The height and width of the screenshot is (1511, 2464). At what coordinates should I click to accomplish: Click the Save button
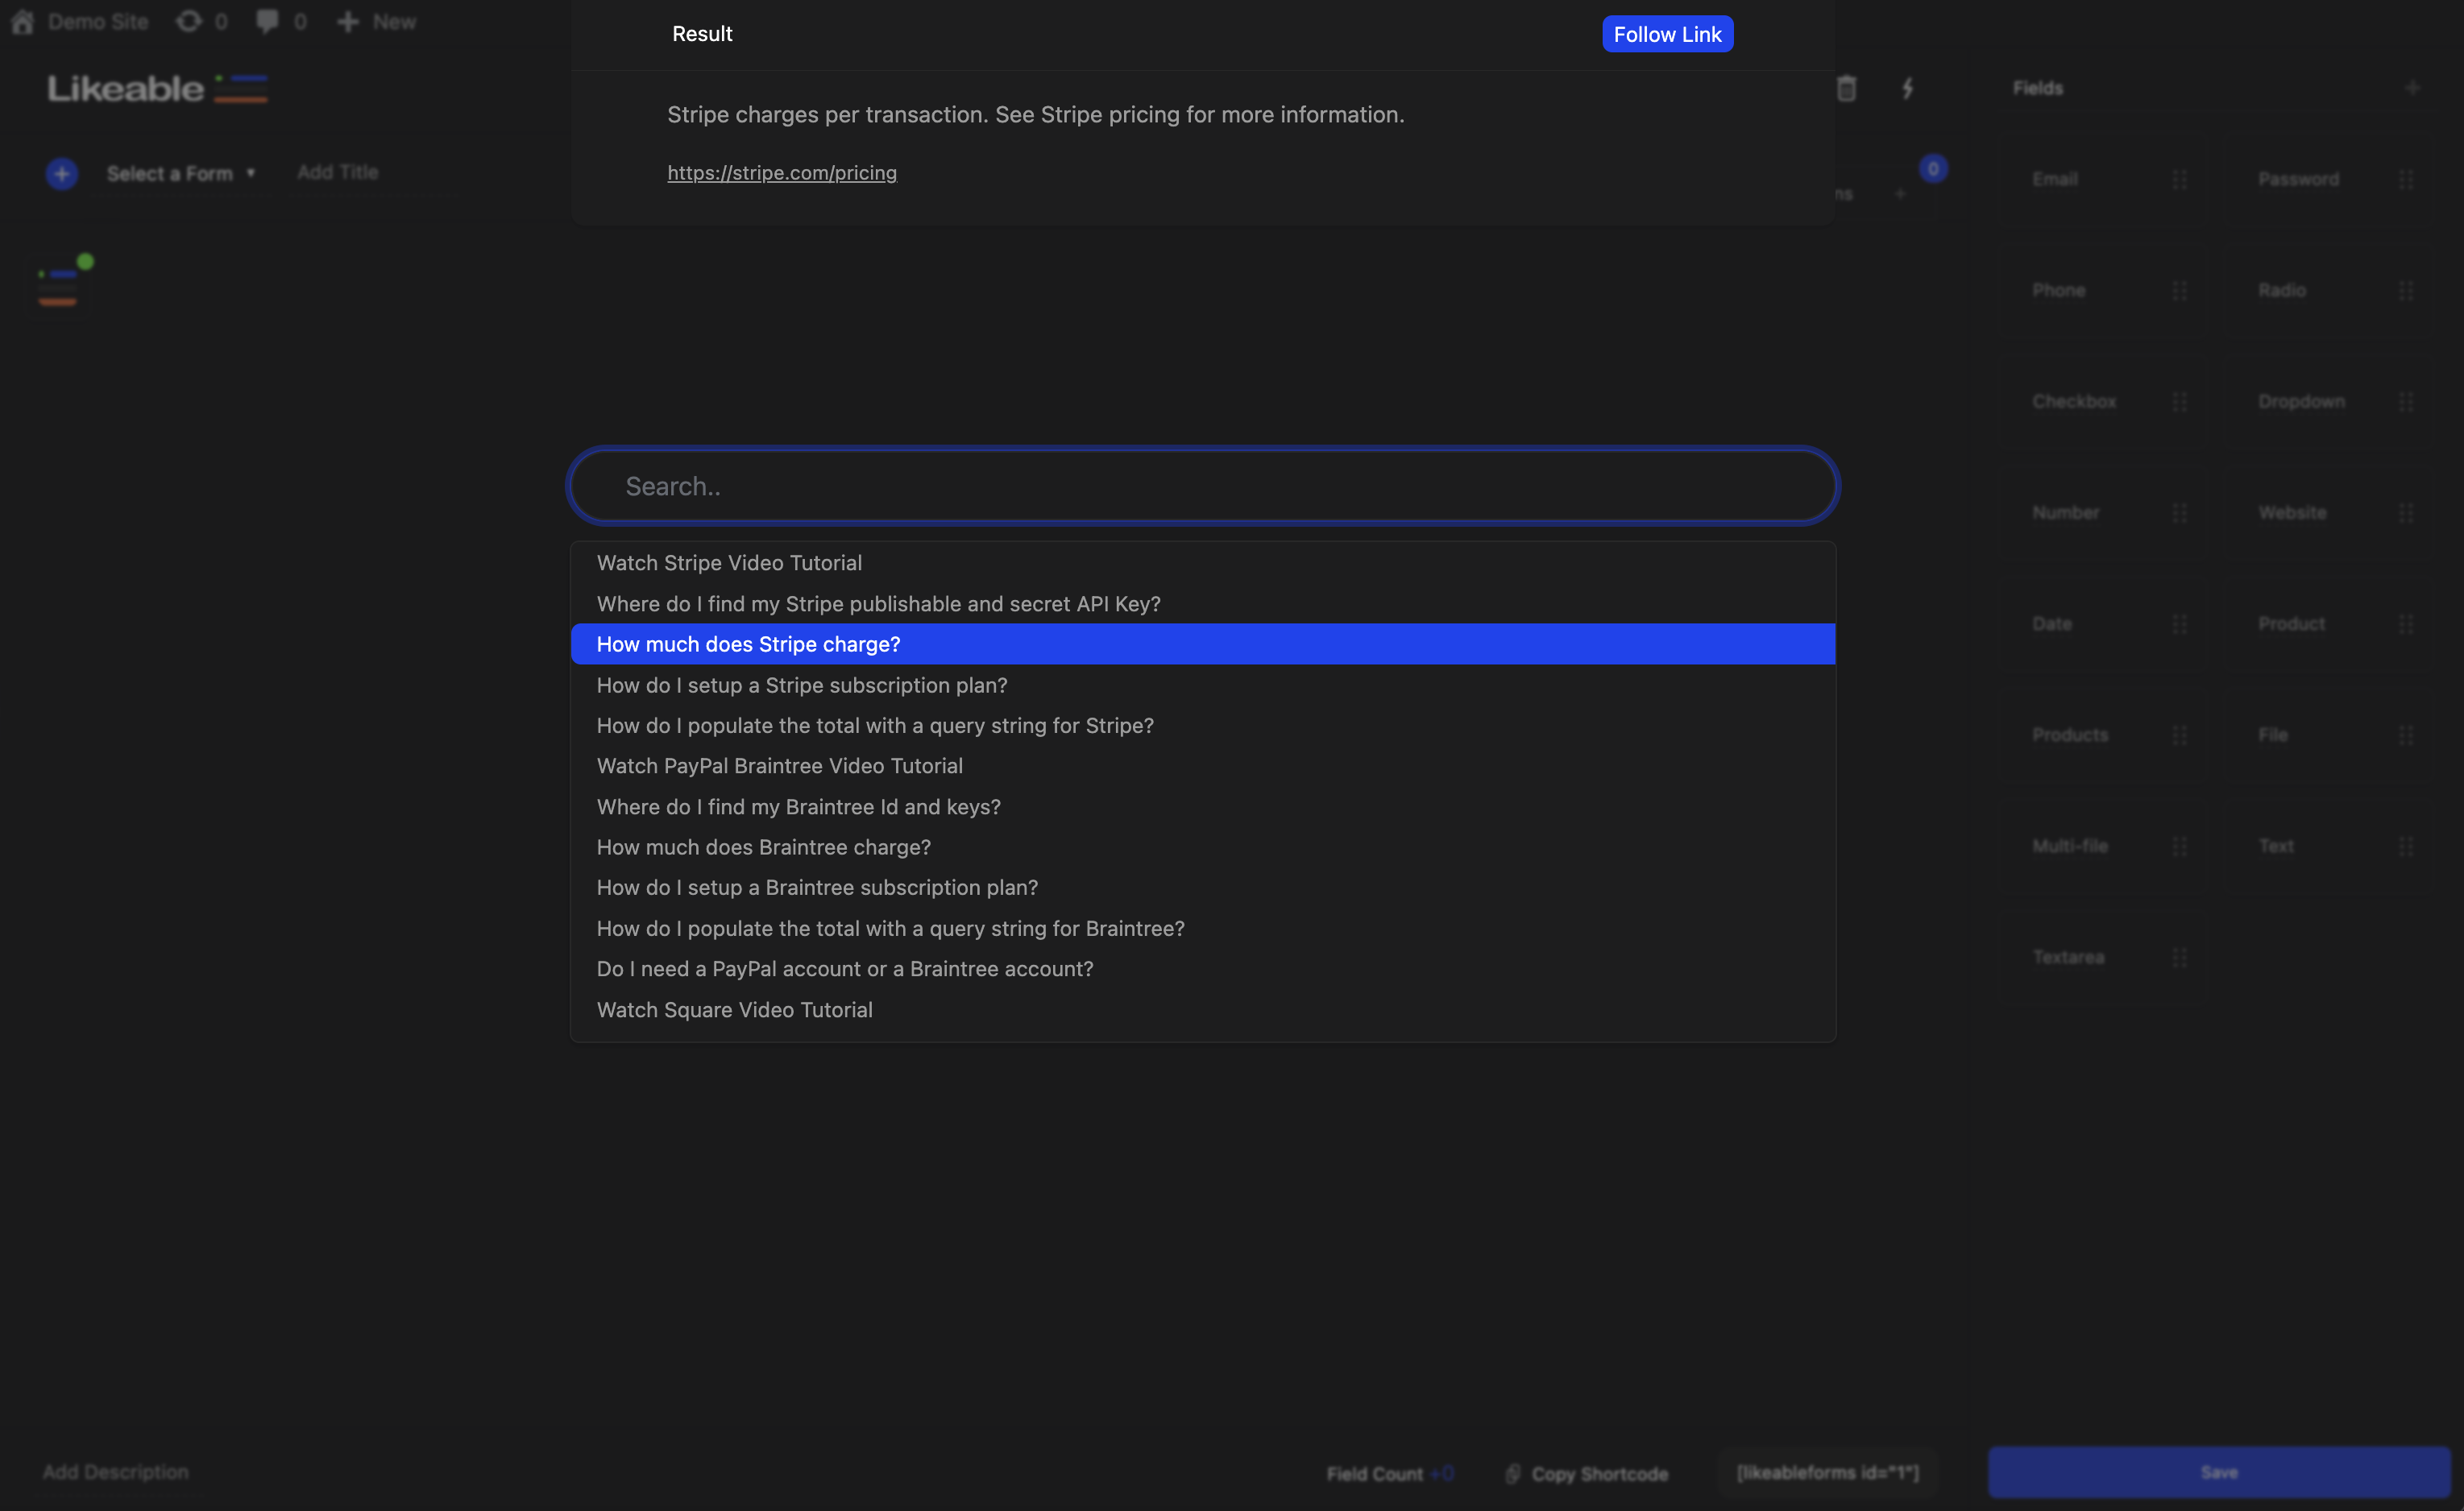2218,1472
